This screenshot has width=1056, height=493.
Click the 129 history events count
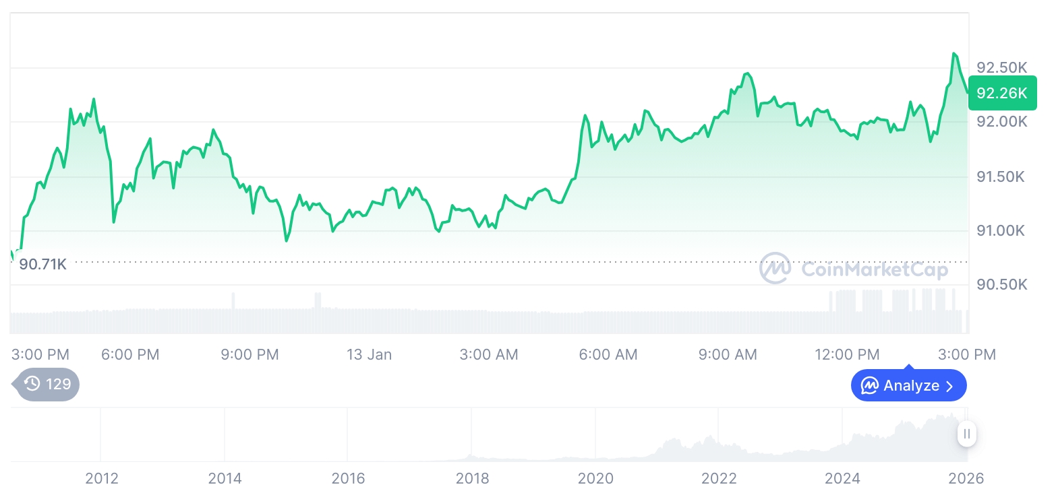[x=58, y=384]
